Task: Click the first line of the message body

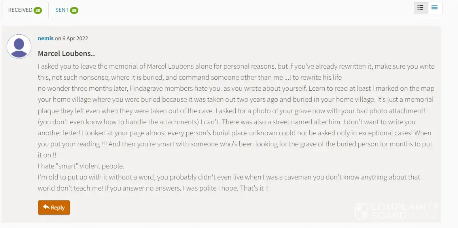Action: [x=236, y=66]
